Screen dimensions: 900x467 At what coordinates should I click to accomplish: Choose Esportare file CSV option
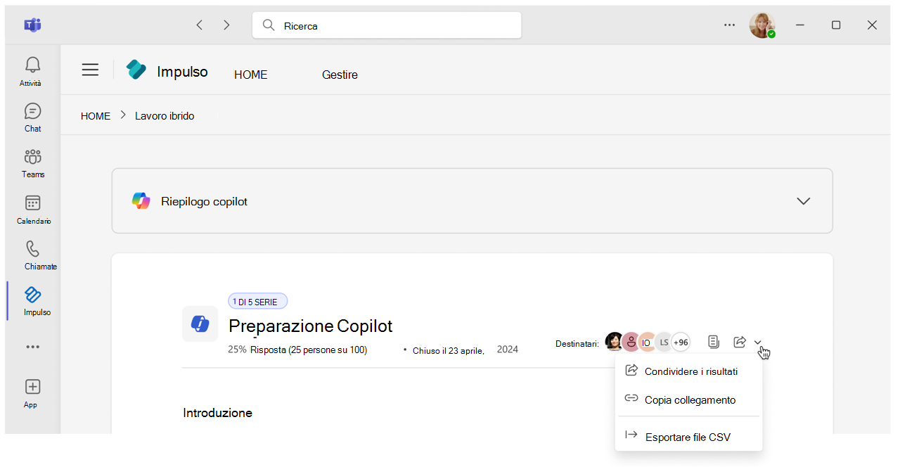688,437
